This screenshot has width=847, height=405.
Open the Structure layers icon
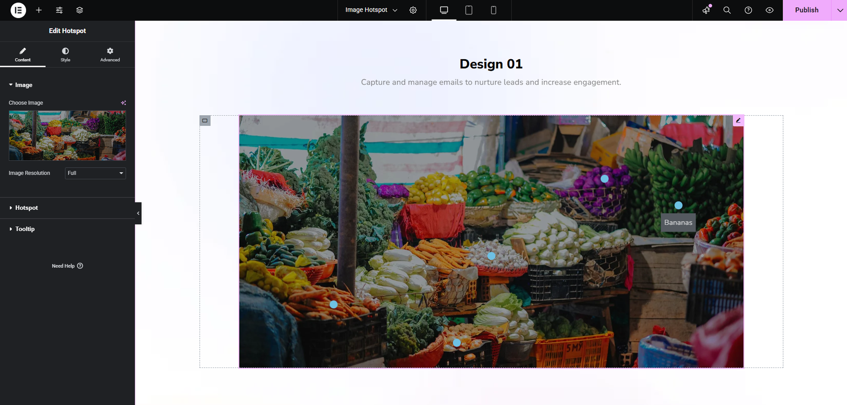[79, 10]
